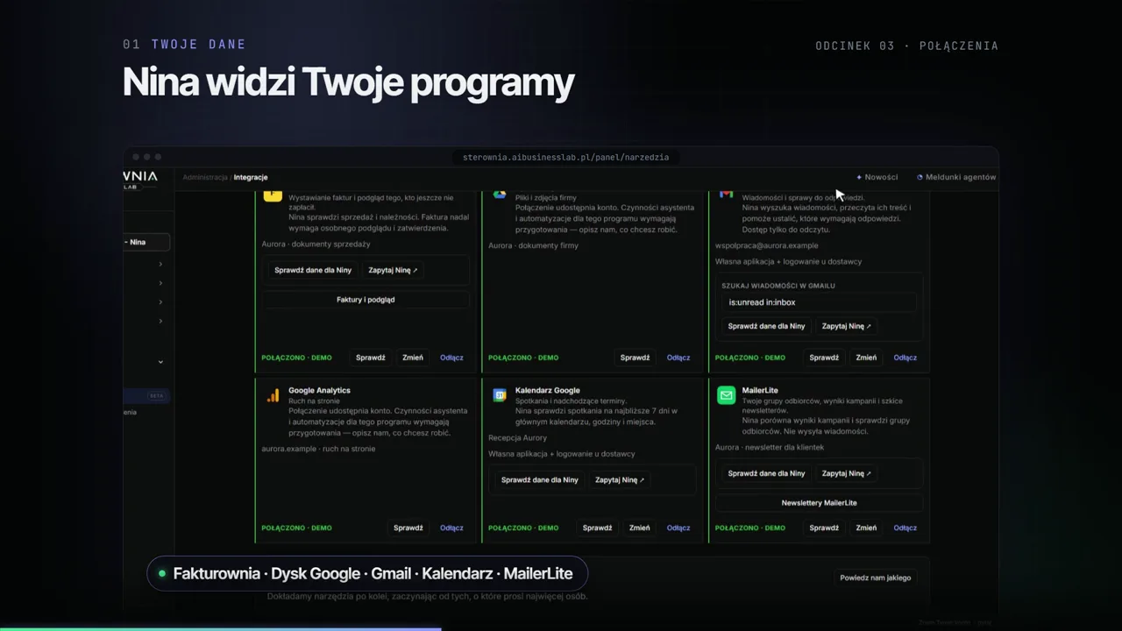Click the green MailerLite envelope icon

(x=727, y=395)
